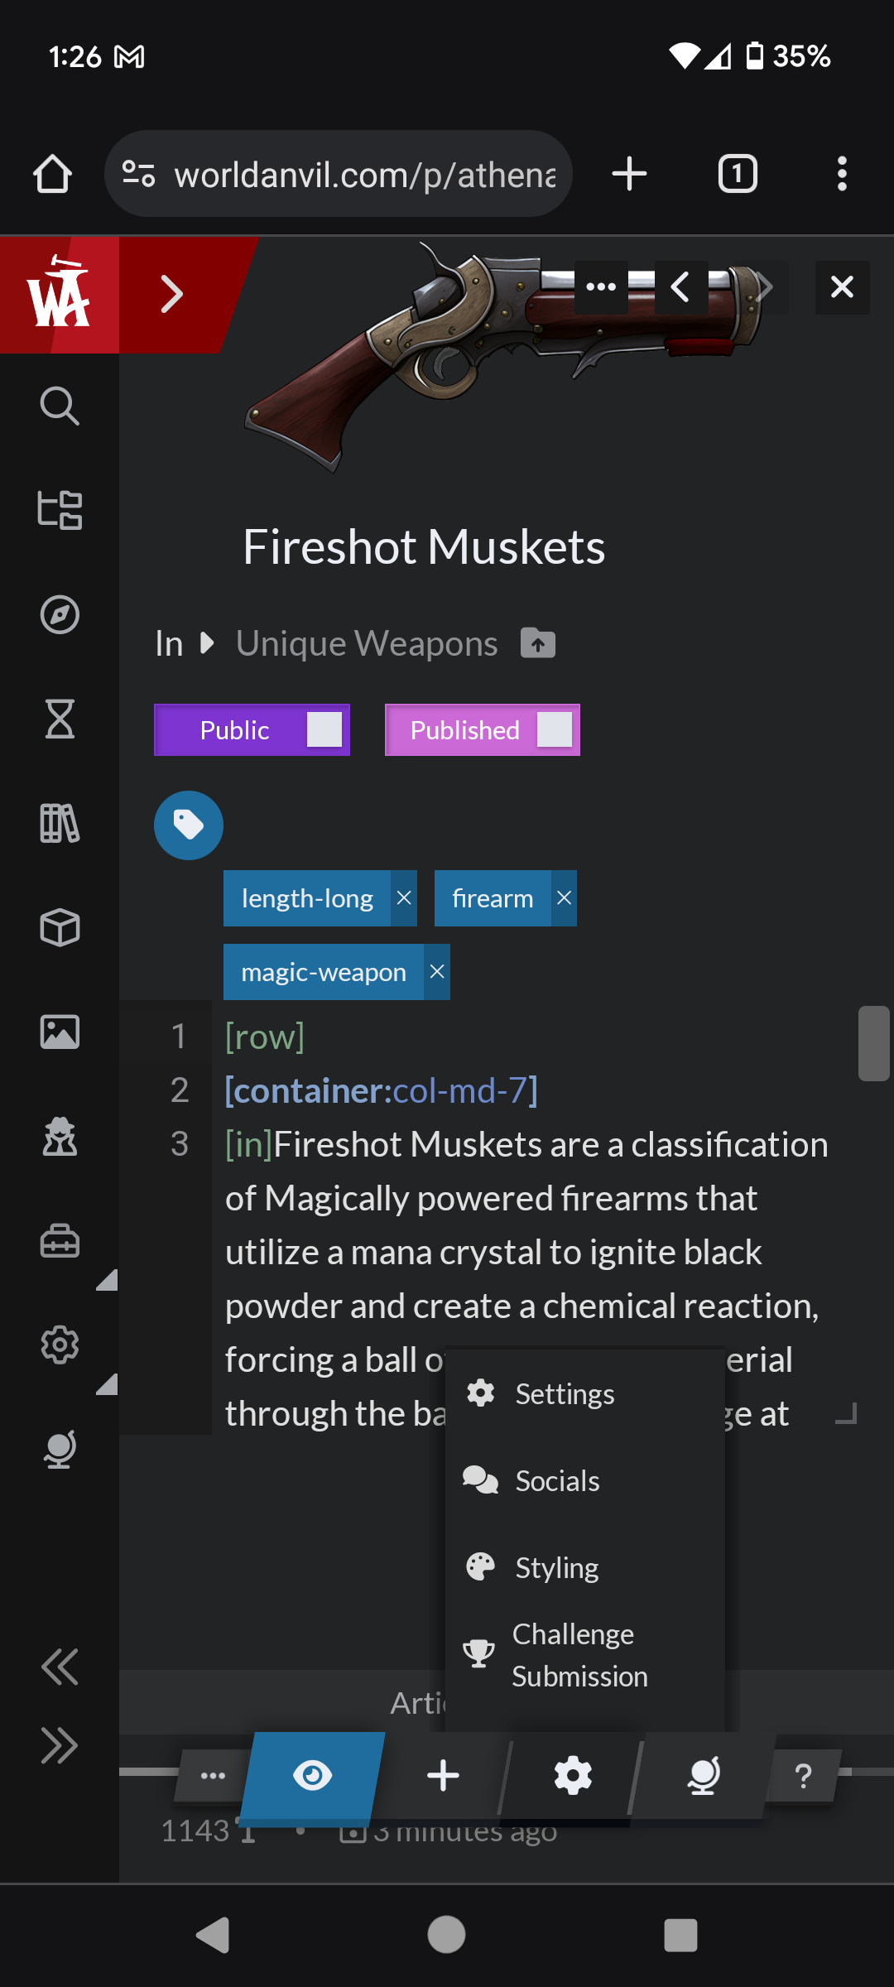Viewport: 894px width, 1987px height.
Task: Open the toolbox icon in sidebar
Action: click(x=60, y=1241)
